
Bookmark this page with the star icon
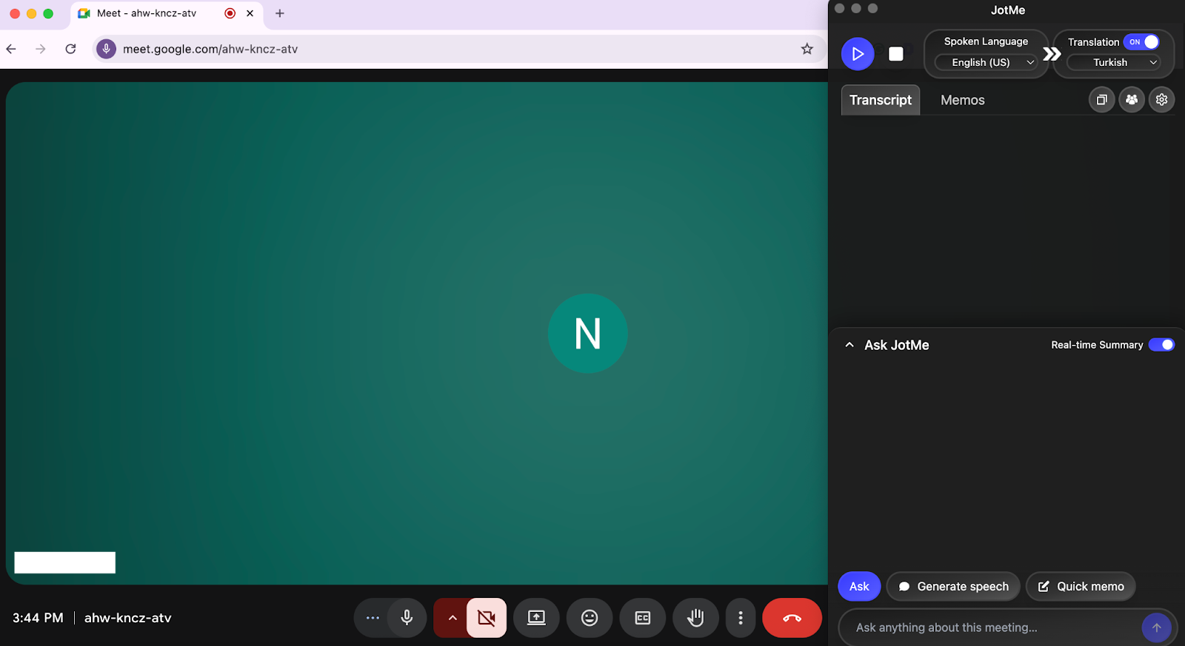coord(807,49)
